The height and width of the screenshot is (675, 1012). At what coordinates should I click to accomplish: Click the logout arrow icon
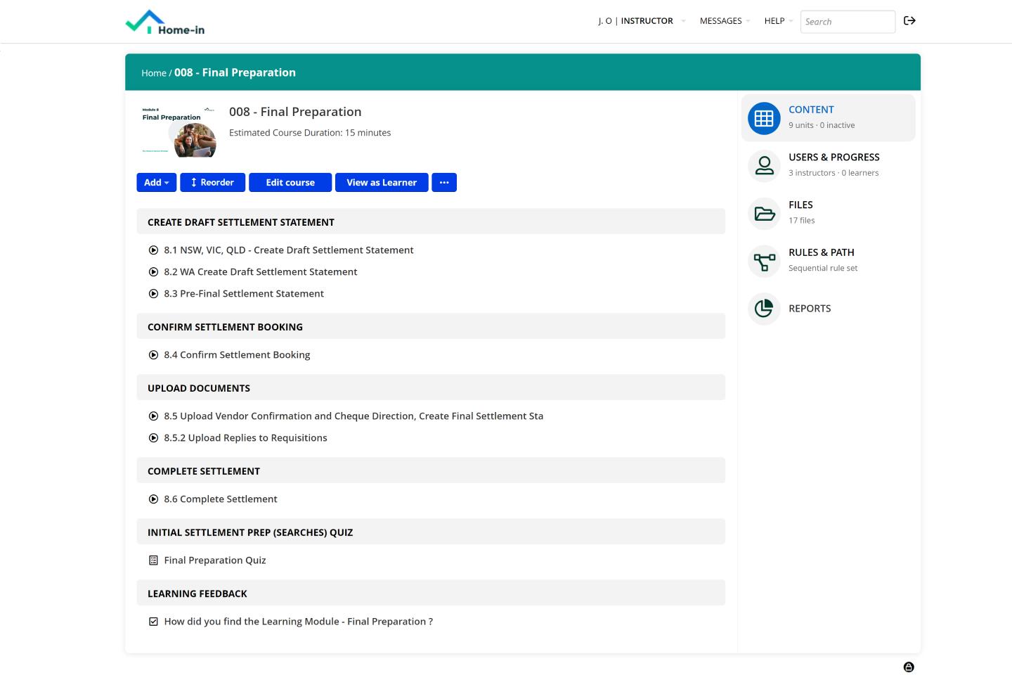(x=909, y=21)
